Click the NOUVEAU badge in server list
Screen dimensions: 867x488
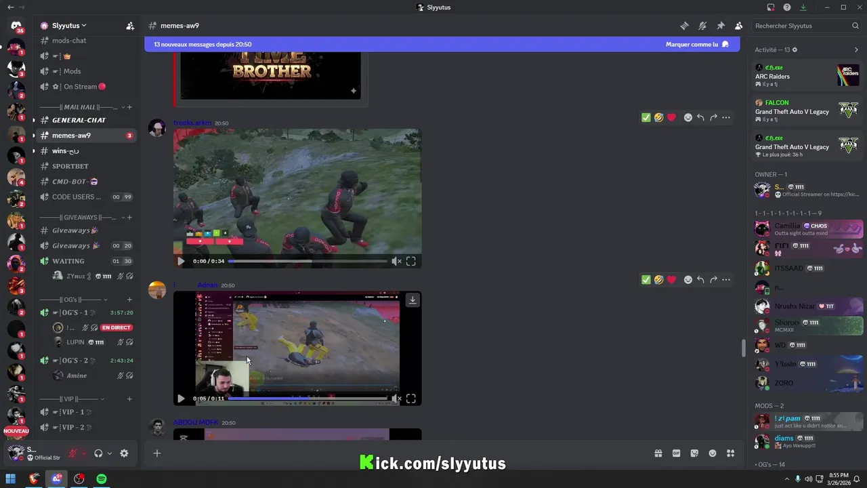(16, 431)
